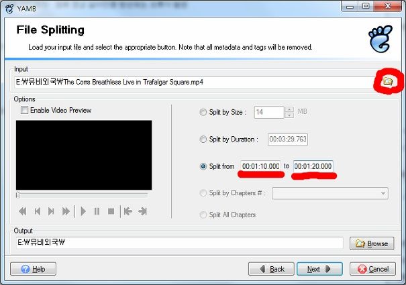
Task: Click the fast forward playback button
Action: click(x=66, y=211)
